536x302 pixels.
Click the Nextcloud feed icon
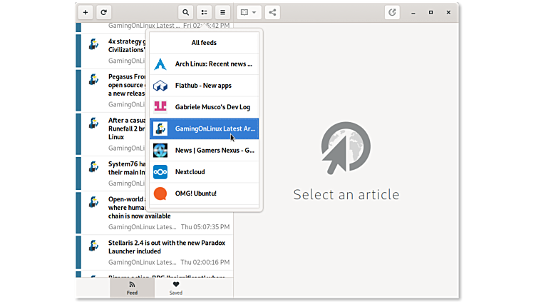pos(160,172)
